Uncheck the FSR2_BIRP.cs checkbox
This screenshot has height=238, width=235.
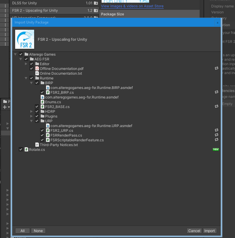tap(42, 92)
